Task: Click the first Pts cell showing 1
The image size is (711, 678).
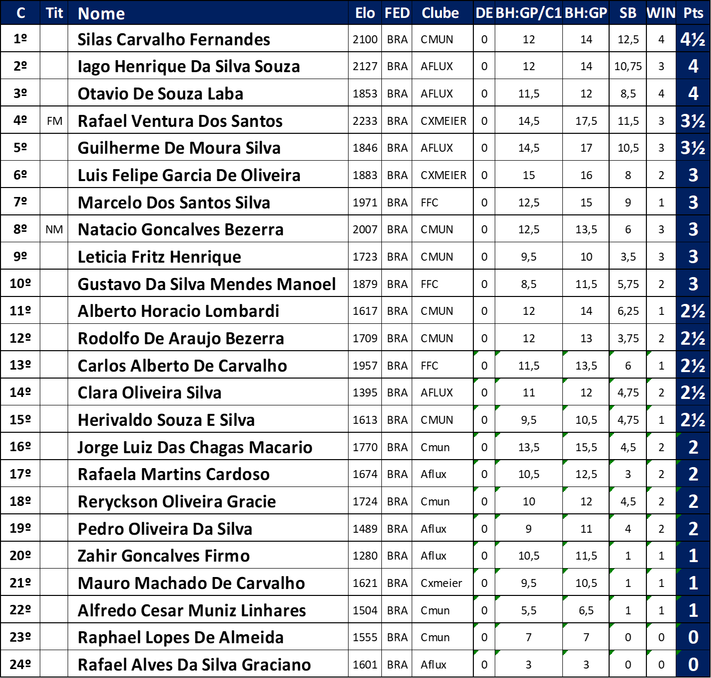Action: [x=693, y=555]
